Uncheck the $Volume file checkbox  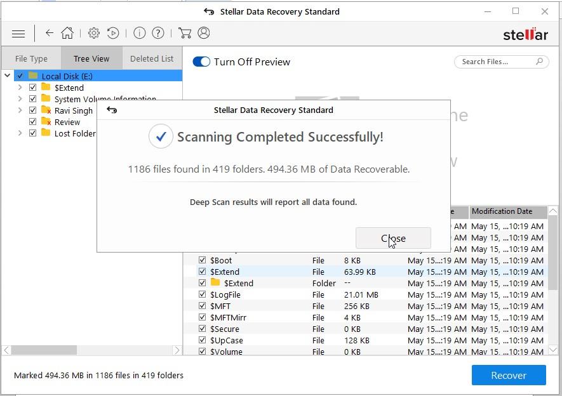click(x=202, y=351)
